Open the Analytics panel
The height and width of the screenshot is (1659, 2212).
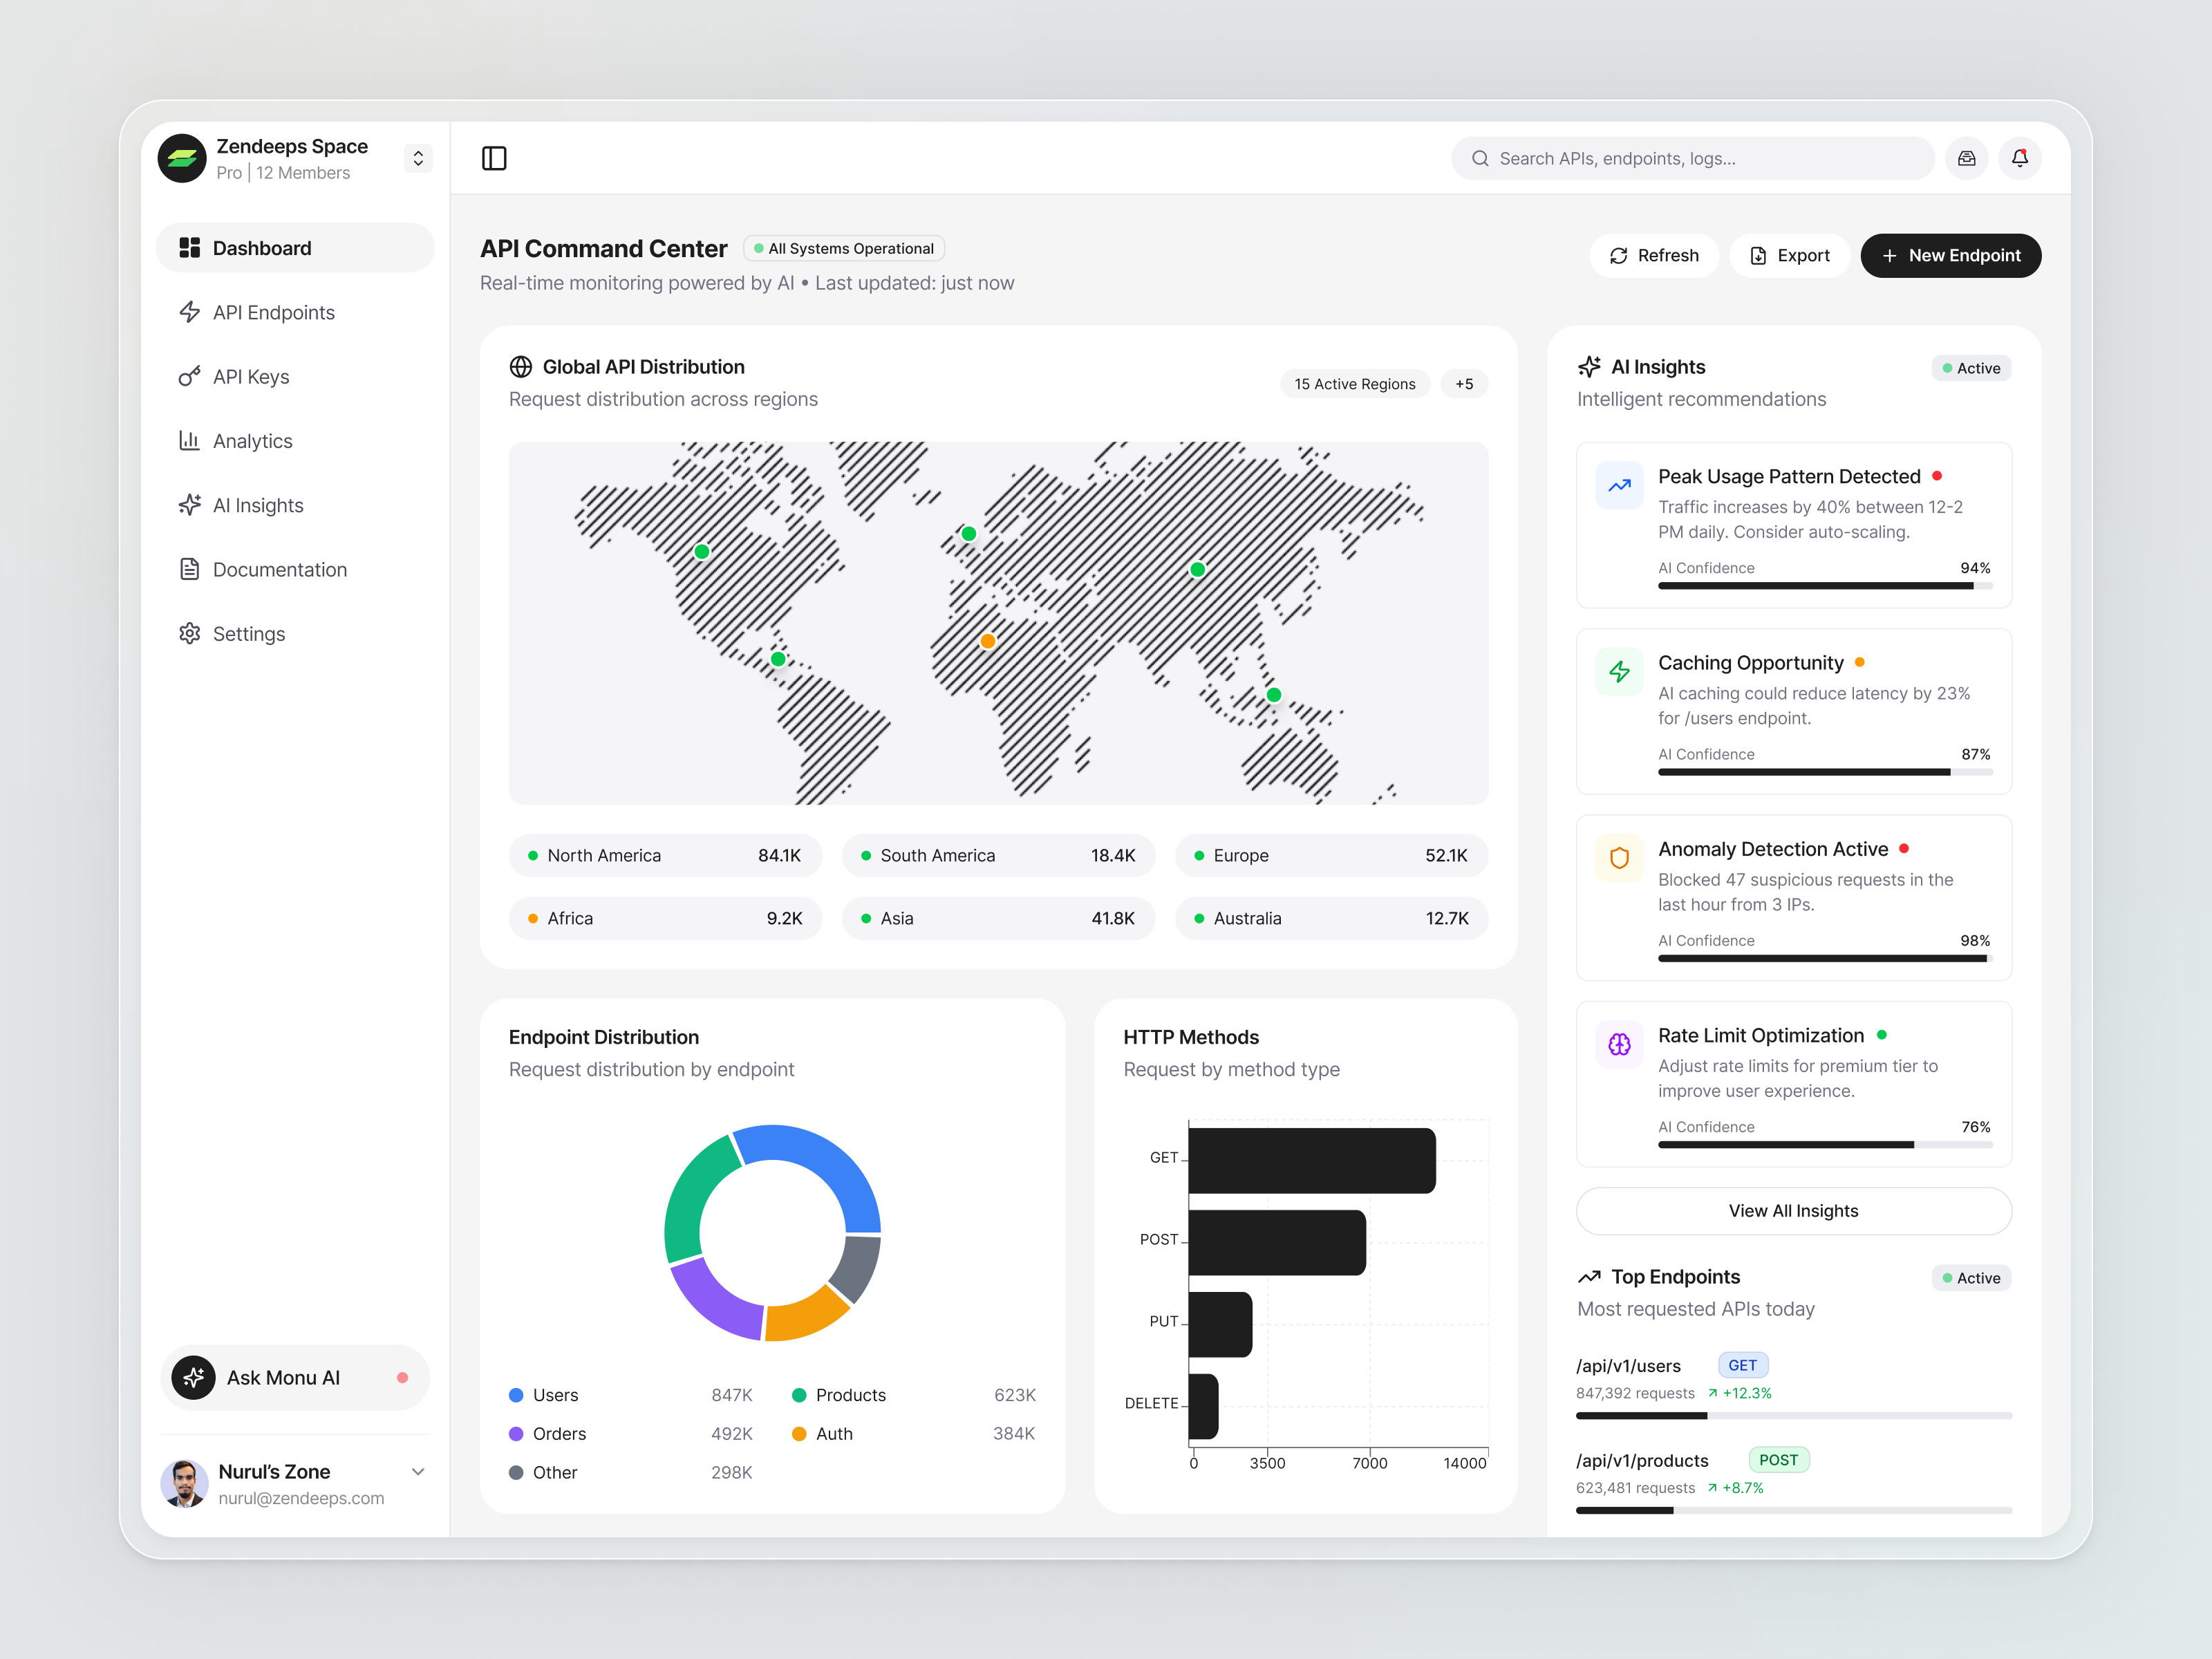(x=252, y=440)
